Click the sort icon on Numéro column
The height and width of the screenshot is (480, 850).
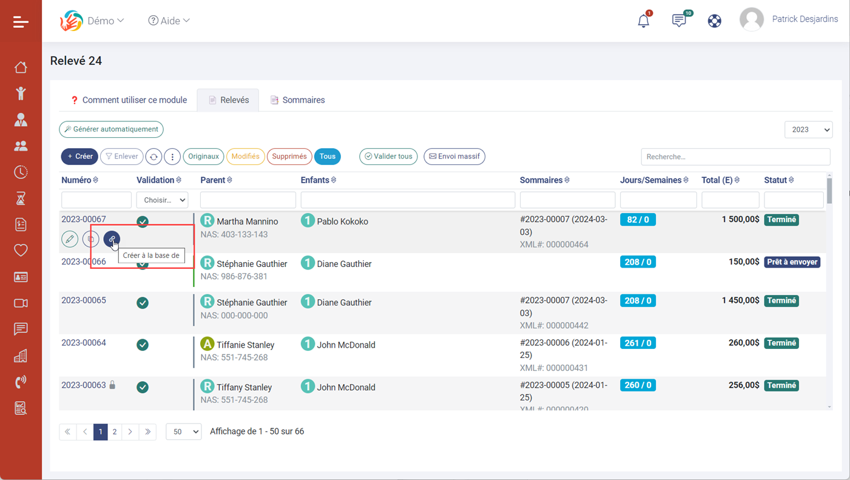96,180
